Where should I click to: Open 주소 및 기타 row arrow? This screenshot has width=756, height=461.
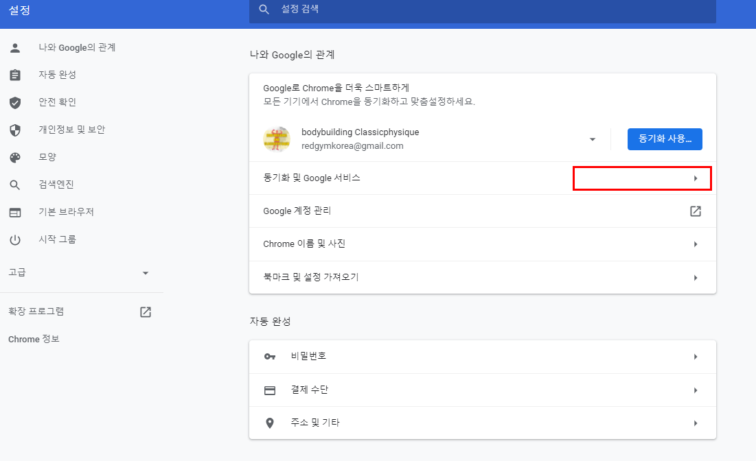(696, 423)
